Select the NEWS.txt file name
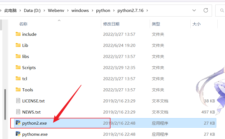Viewport: 225px width, 139px height. 31,112
